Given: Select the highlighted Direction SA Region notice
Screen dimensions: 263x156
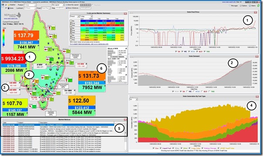Looking at the screenshot, I should pos(58,125).
